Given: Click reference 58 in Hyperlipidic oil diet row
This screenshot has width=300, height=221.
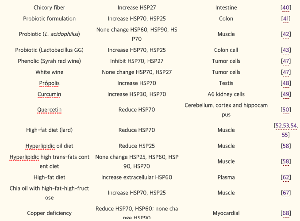Looking at the screenshot, I should (286, 146).
